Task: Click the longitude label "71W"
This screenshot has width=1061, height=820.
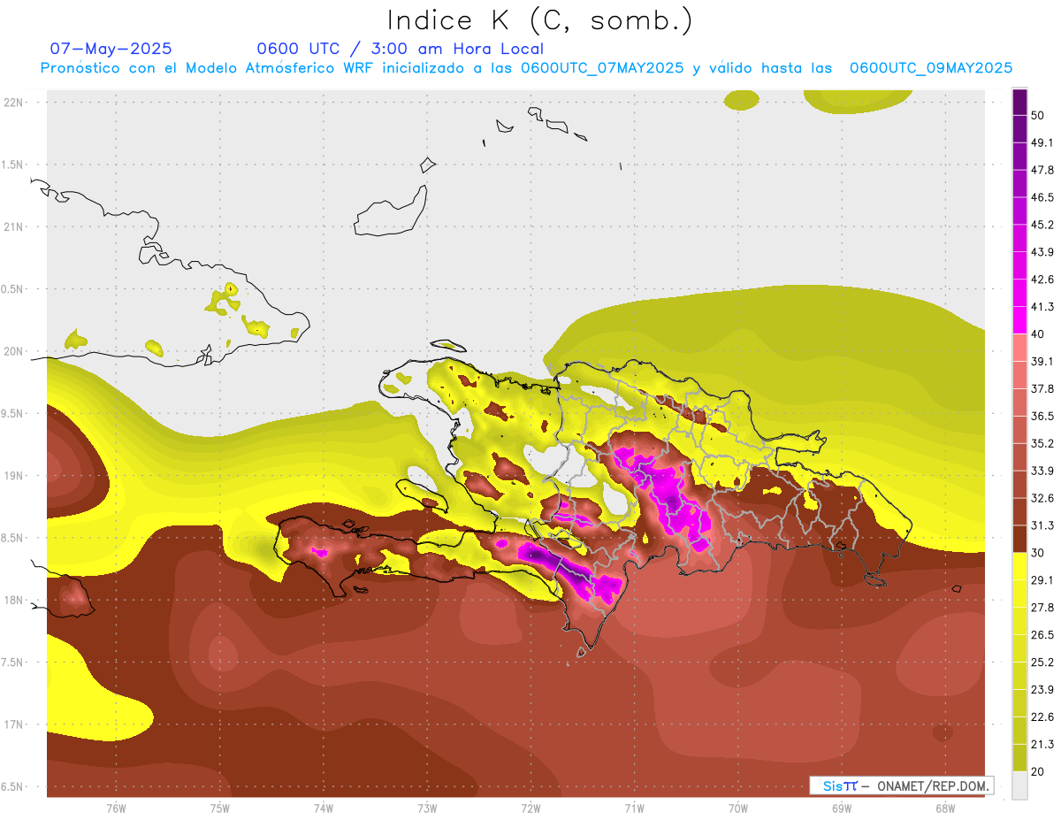Action: pos(634,809)
